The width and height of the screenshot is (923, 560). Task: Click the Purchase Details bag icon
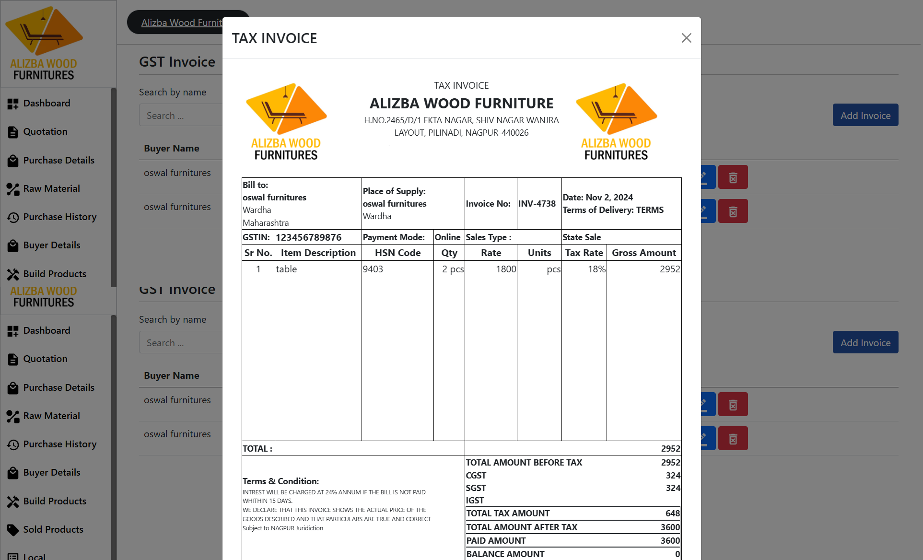(13, 161)
